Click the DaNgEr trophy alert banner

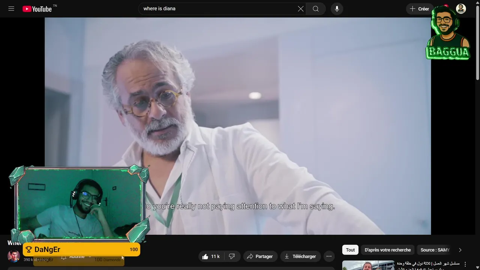(81, 249)
